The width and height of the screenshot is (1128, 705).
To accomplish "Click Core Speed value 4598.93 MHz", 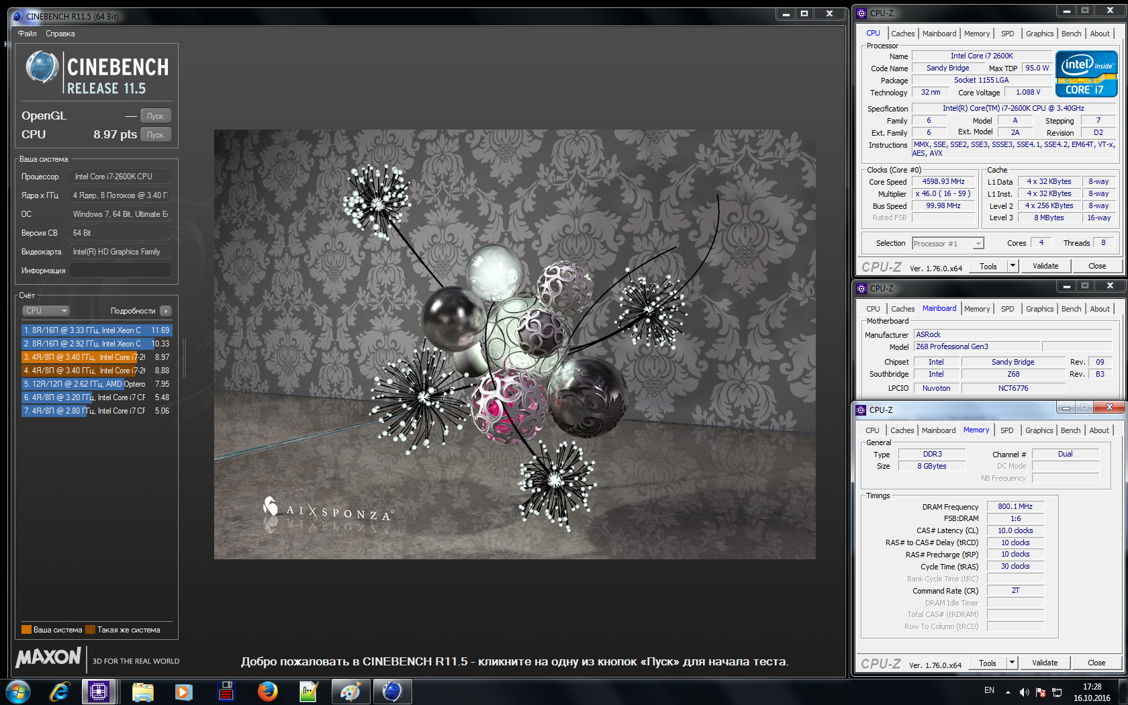I will pos(943,182).
